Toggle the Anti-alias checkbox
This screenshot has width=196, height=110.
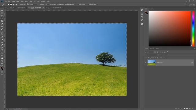pyautogui.click(x=51, y=5)
